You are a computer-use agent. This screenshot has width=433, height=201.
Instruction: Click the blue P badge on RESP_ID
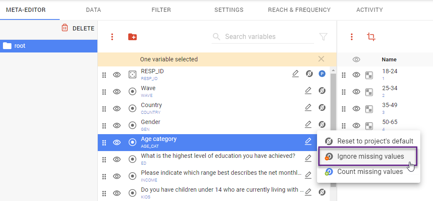click(322, 74)
